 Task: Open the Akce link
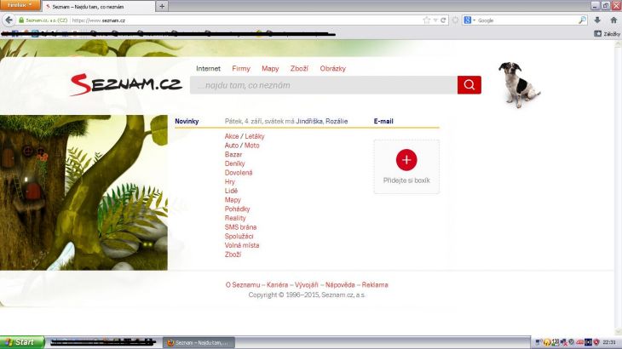[x=232, y=136]
